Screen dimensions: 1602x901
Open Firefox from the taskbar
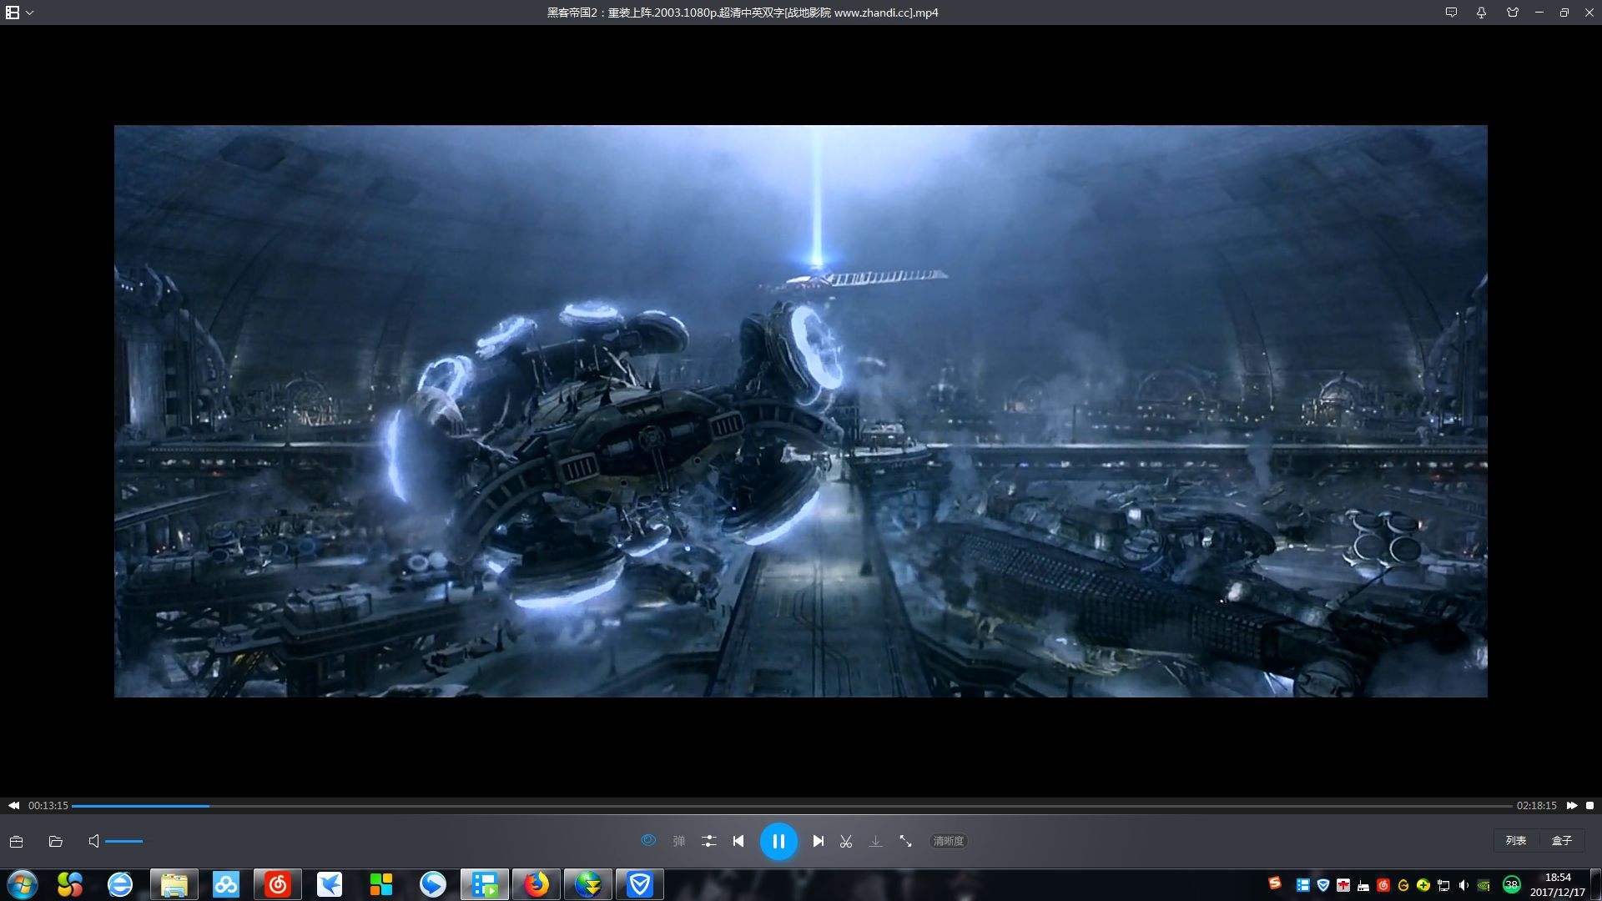point(536,884)
